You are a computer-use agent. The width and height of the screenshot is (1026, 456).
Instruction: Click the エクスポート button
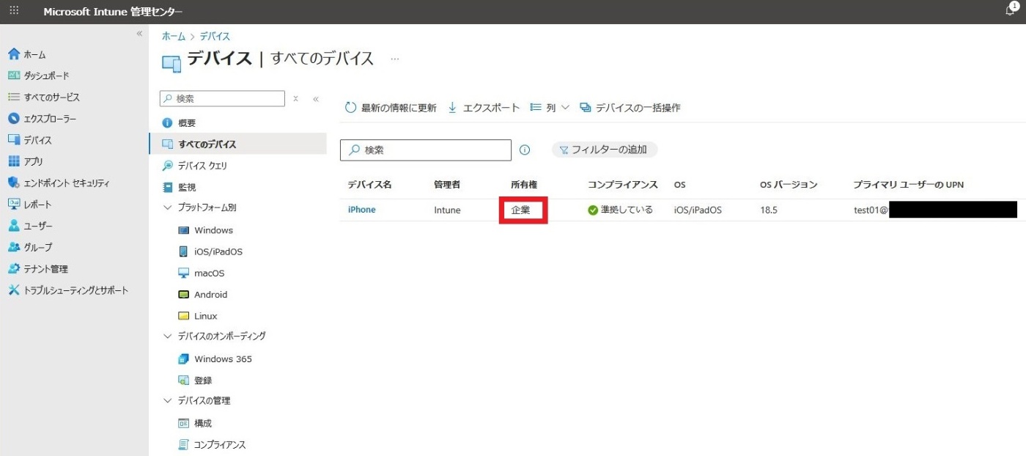click(x=483, y=108)
